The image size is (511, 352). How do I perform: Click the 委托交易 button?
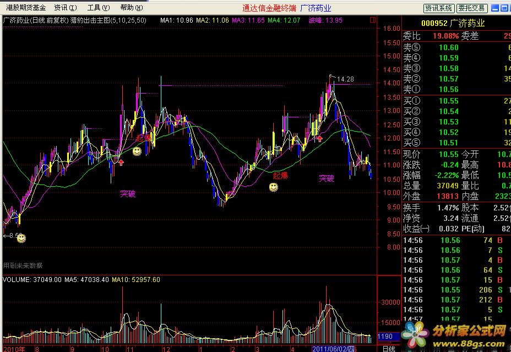click(x=472, y=8)
